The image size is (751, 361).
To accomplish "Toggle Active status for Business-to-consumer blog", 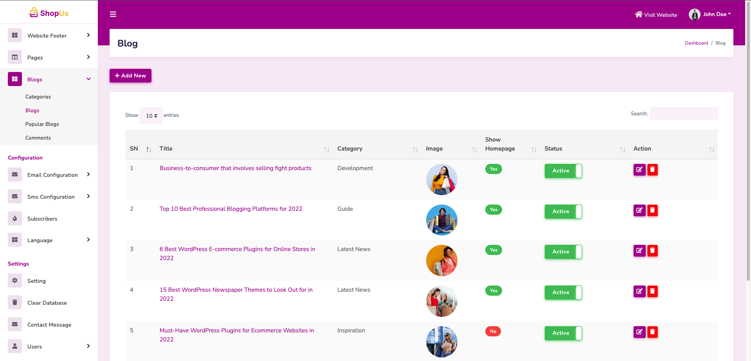I will [563, 171].
